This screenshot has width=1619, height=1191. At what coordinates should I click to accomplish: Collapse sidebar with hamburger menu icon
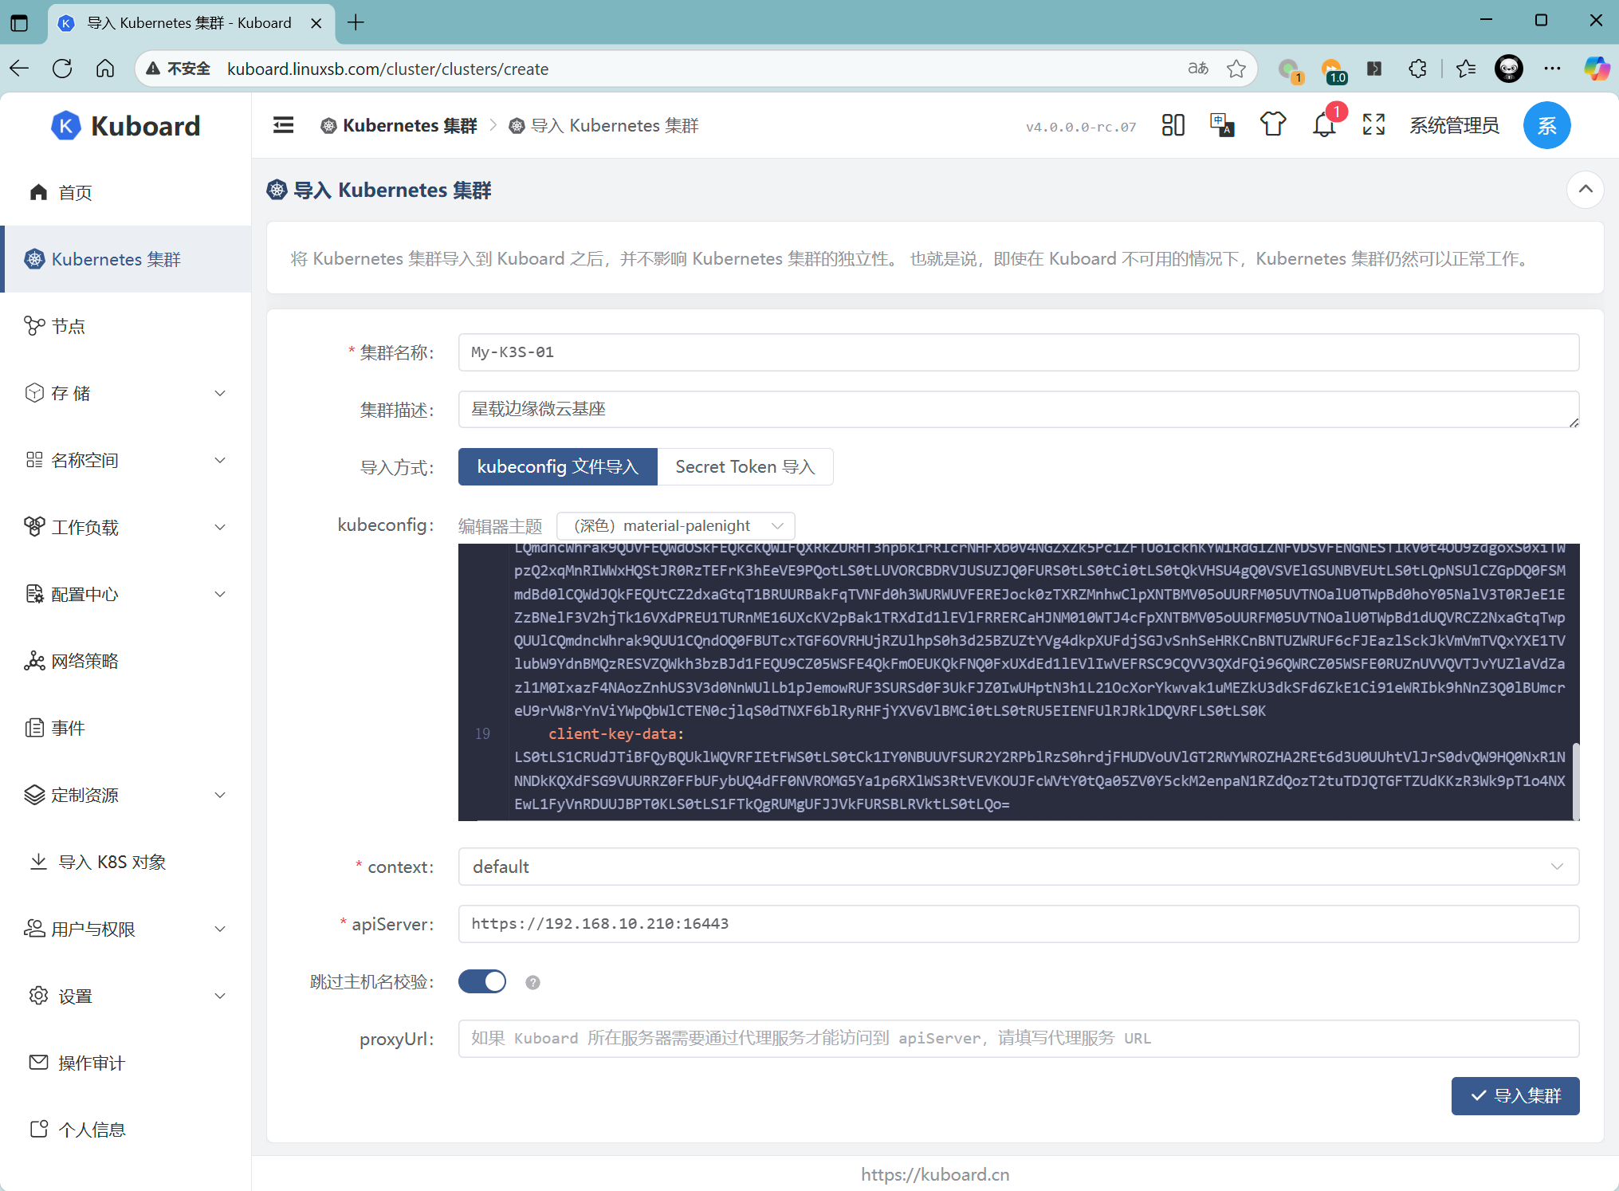click(283, 125)
